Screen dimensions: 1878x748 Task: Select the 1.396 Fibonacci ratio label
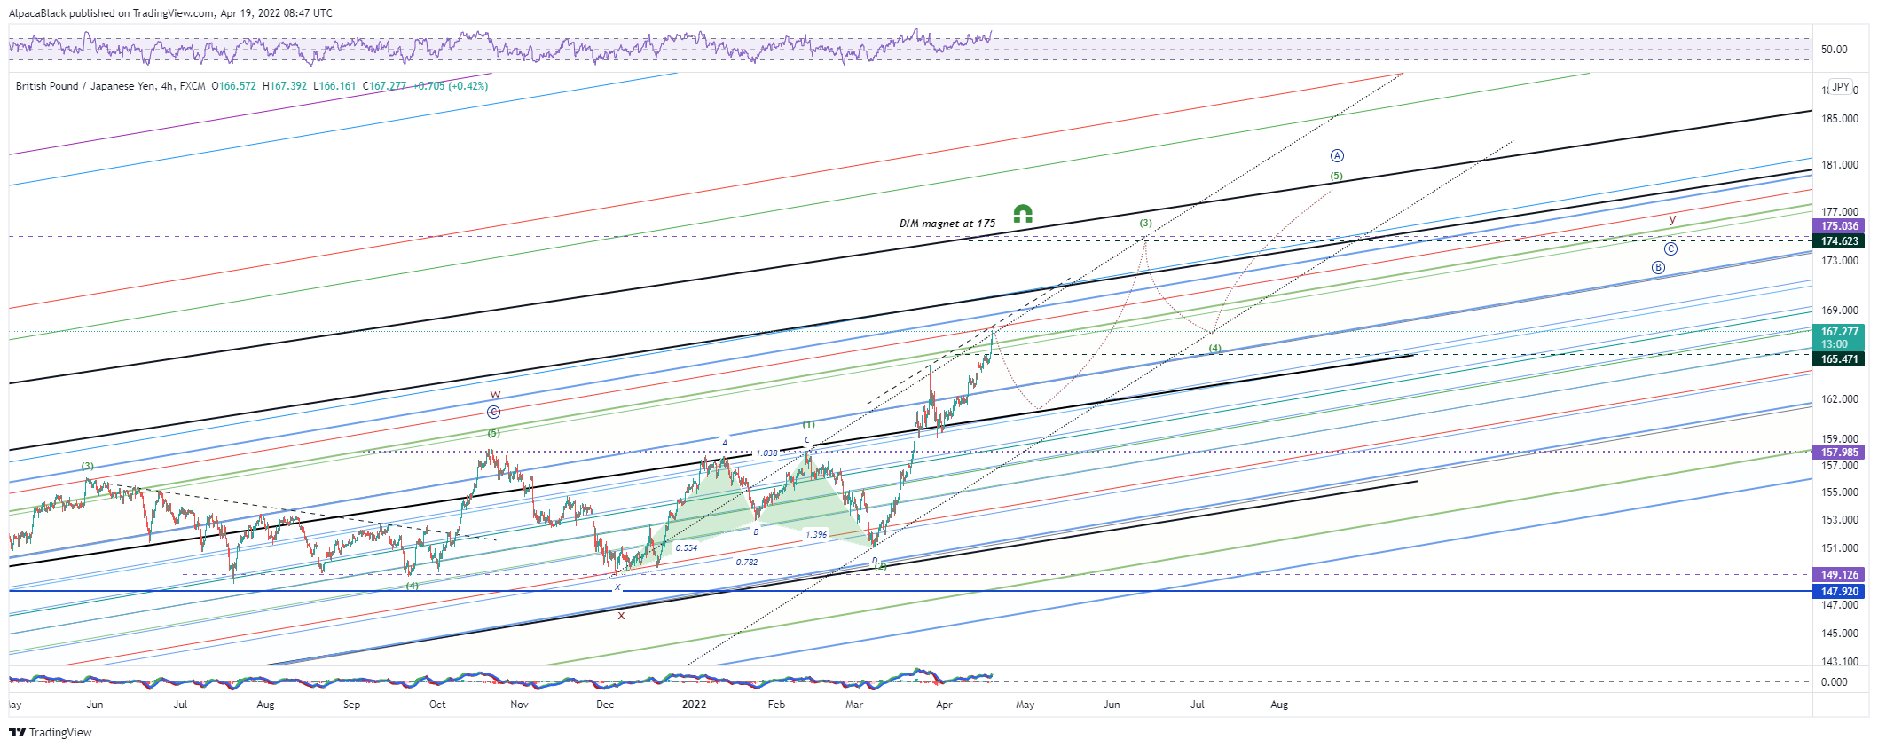pyautogui.click(x=816, y=535)
